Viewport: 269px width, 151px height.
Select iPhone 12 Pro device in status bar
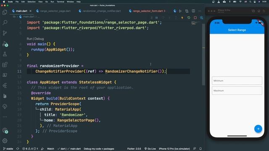[x=174, y=149]
